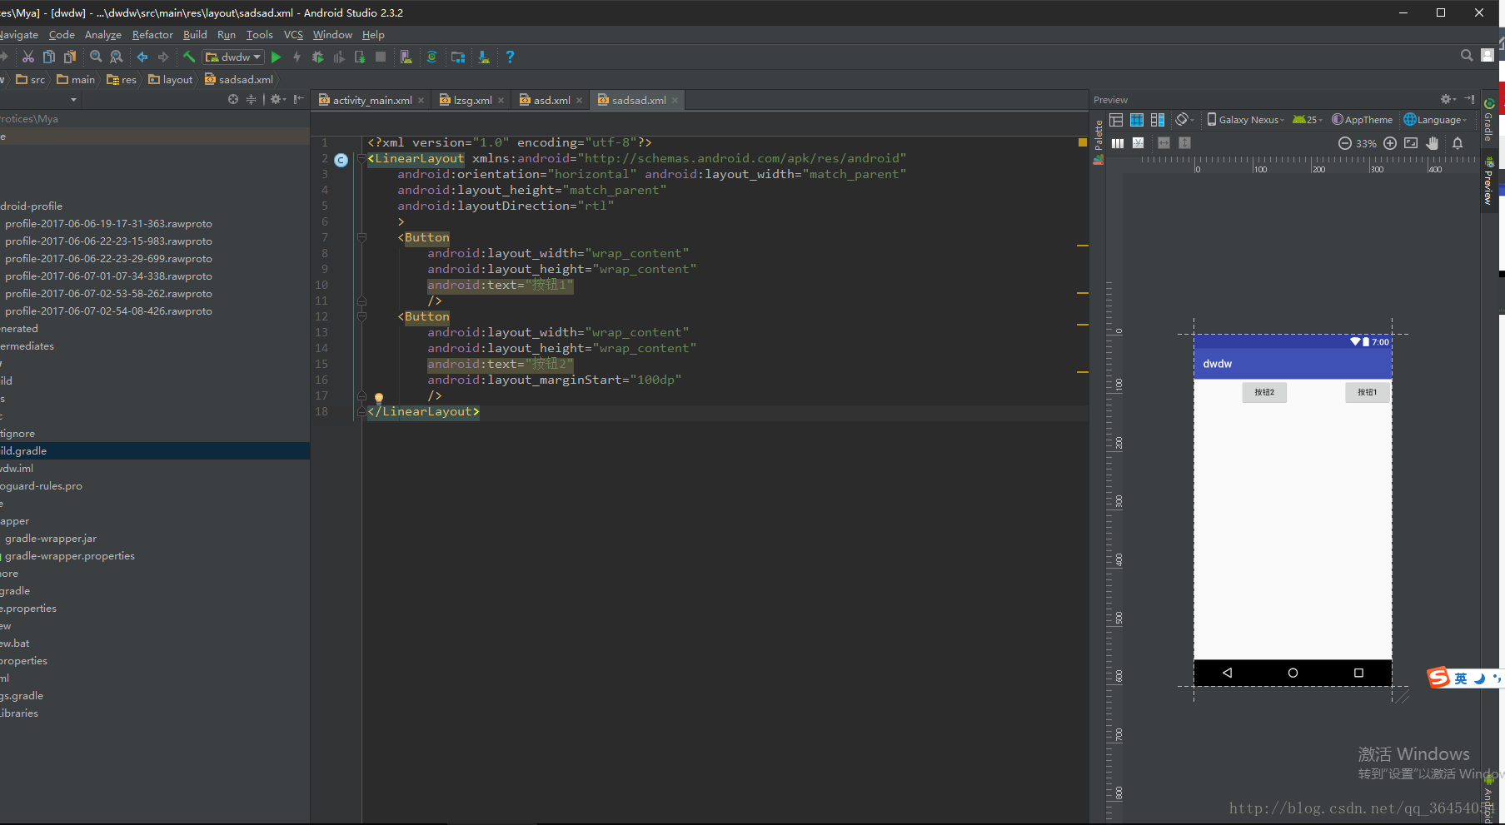Click Apply Changes lightning bolt icon

click(x=297, y=57)
